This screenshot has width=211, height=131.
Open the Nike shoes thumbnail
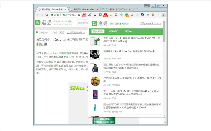[95, 55]
